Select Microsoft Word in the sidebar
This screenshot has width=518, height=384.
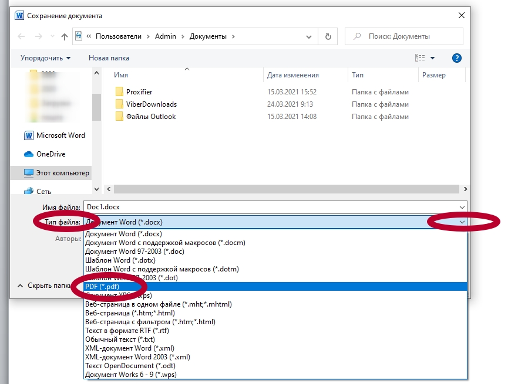tap(55, 135)
